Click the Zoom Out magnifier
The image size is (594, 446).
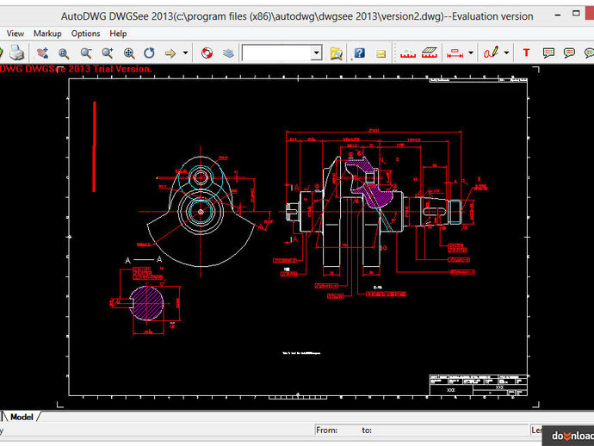click(86, 53)
